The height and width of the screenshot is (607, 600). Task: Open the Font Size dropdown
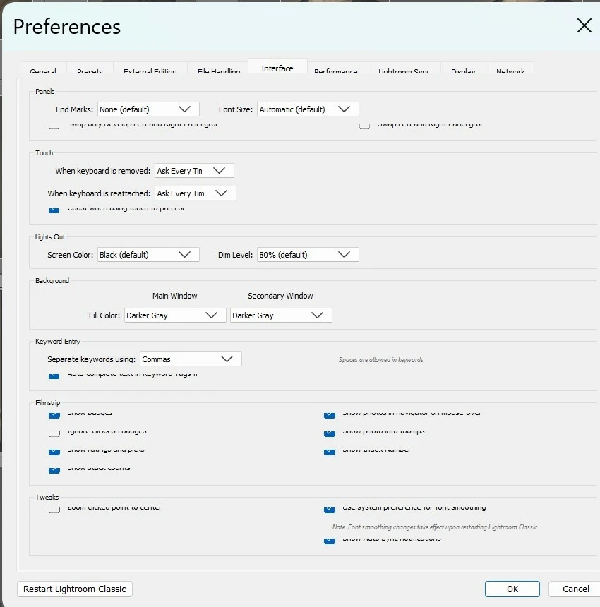pyautogui.click(x=308, y=109)
